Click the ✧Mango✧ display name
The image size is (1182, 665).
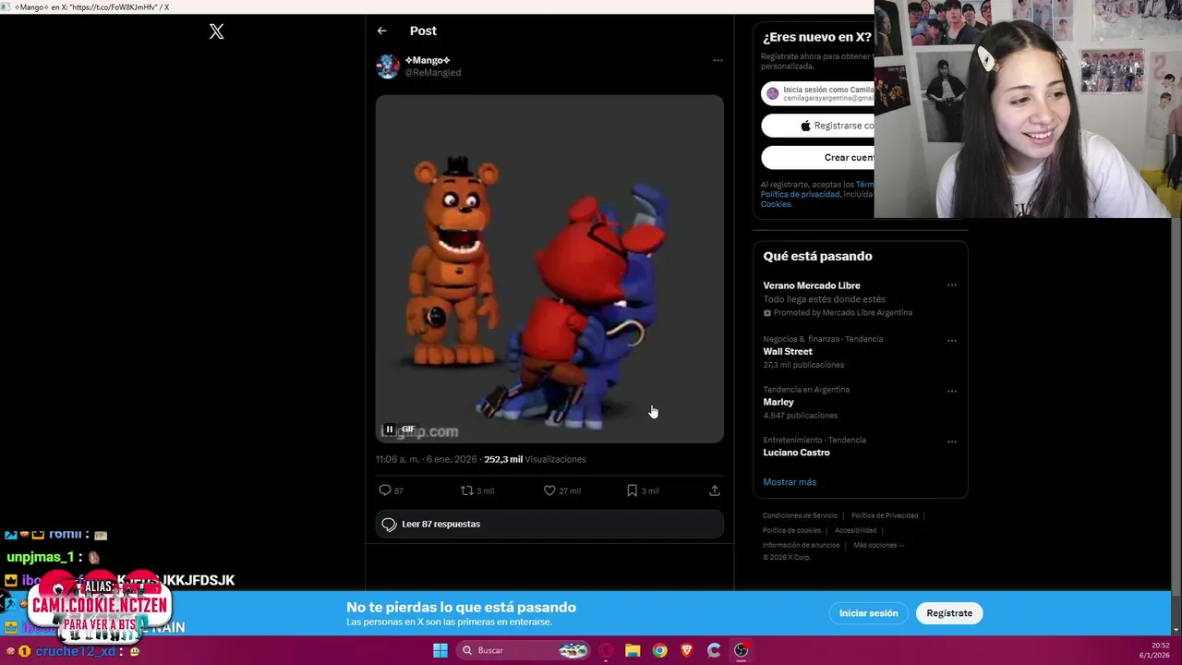[428, 60]
